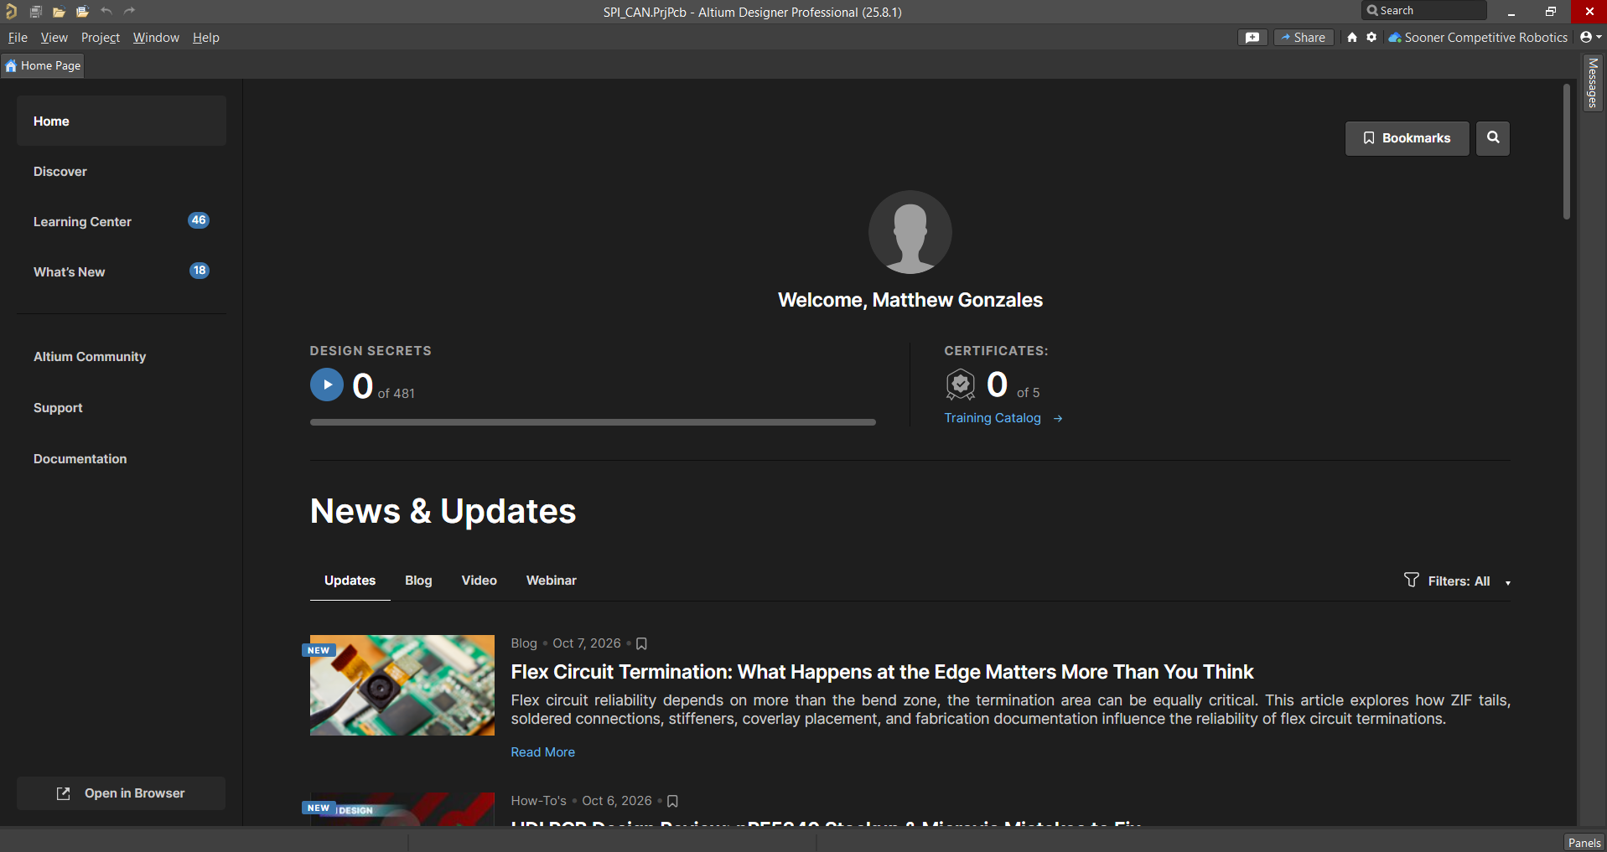
Task: Play Design Secrets with the blue play button
Action: (x=327, y=385)
